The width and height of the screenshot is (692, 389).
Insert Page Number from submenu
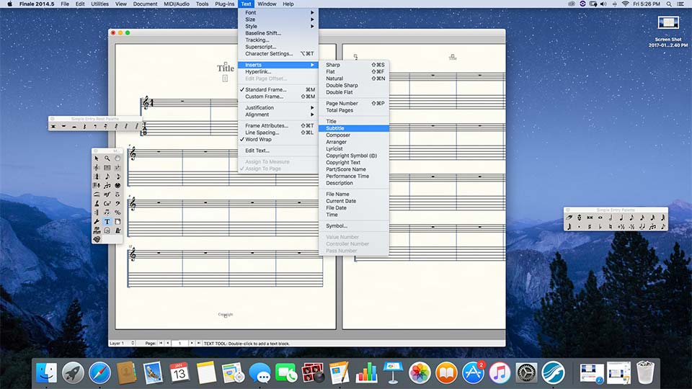tap(354, 104)
